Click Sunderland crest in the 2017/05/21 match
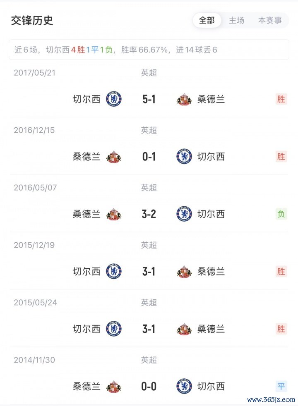The height and width of the screenshot is (406, 298). [x=184, y=99]
